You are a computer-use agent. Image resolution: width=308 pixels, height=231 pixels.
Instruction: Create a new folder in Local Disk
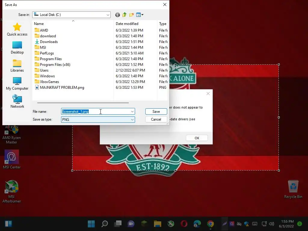pyautogui.click(x=131, y=15)
